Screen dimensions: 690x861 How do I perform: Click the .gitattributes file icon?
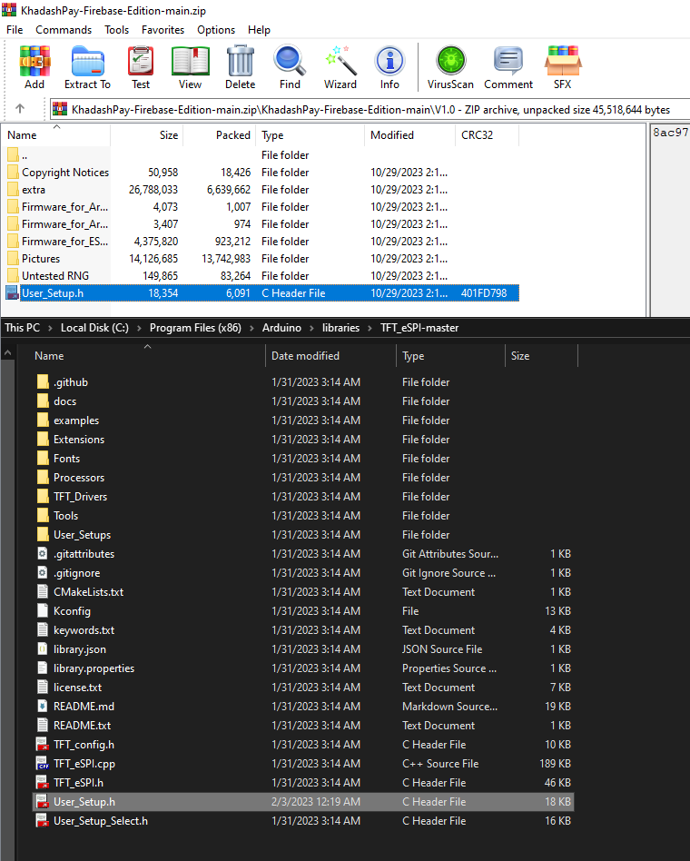43,553
